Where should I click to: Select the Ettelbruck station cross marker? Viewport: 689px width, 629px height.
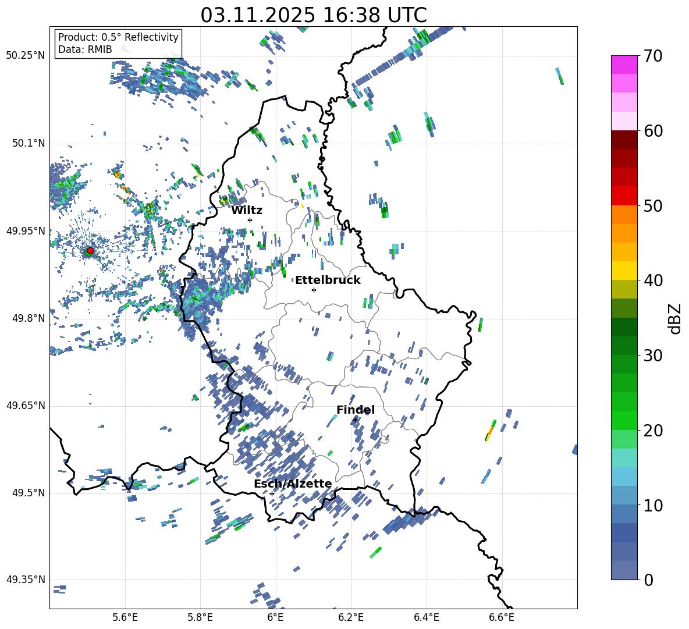(x=314, y=290)
